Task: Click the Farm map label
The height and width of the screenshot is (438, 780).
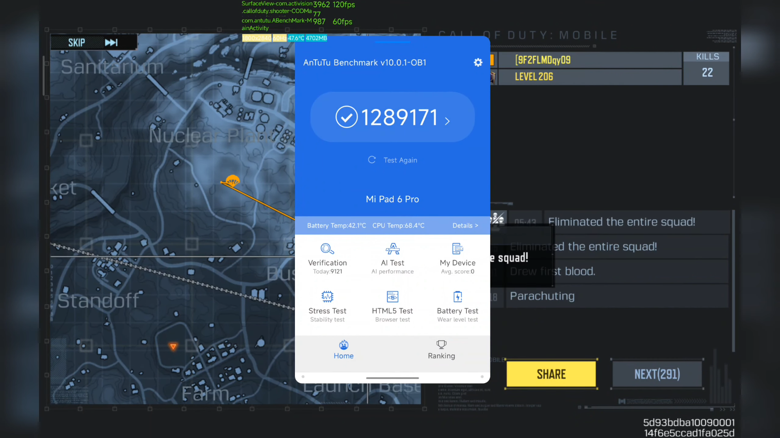Action: tap(205, 394)
